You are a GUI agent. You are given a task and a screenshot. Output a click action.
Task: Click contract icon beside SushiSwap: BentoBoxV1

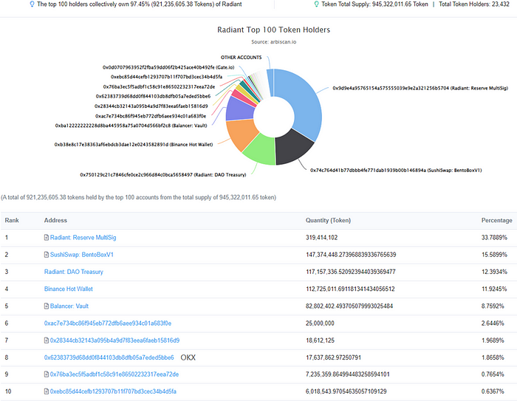point(47,255)
